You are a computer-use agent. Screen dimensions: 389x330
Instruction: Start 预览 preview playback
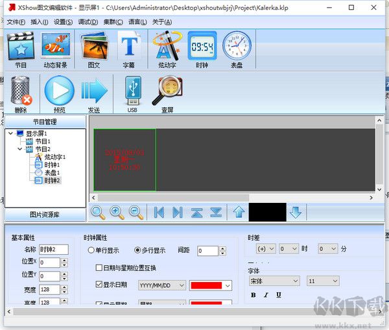[59, 91]
